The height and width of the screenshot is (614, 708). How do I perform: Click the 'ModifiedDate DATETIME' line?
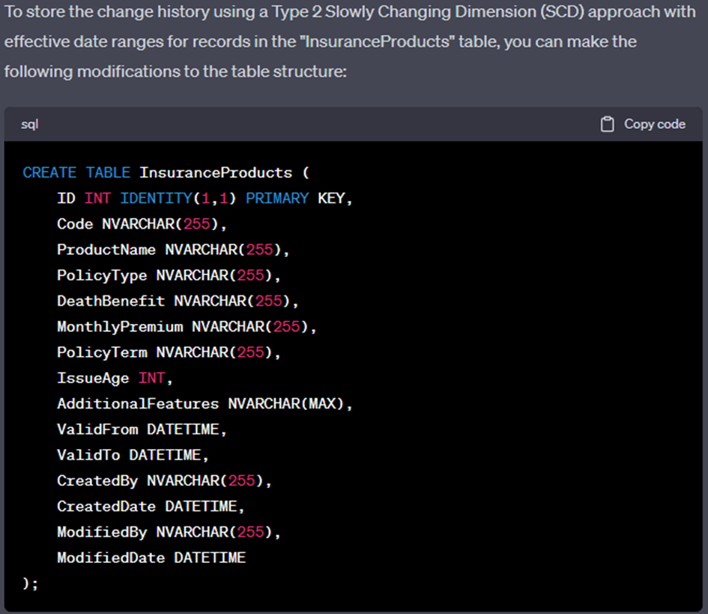(151, 558)
